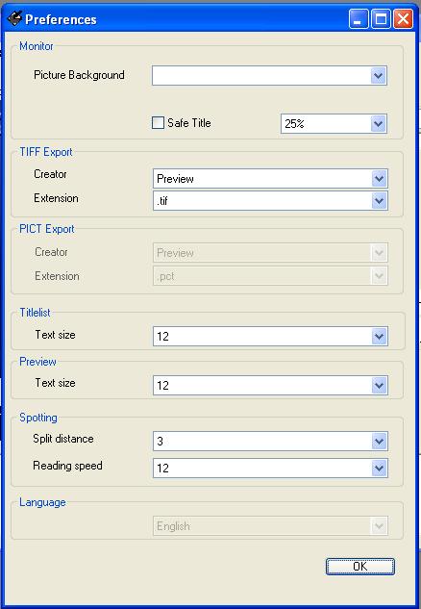Click the .tif extension field

pyautogui.click(x=262, y=201)
